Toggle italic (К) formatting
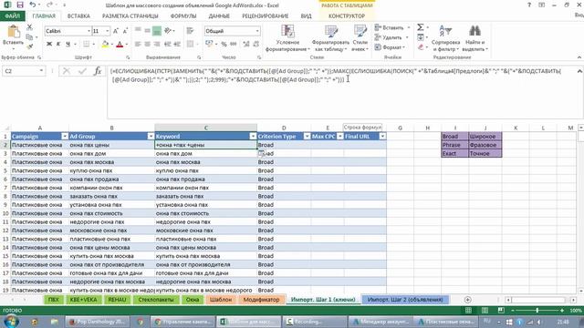This screenshot has width=584, height=328. click(58, 45)
